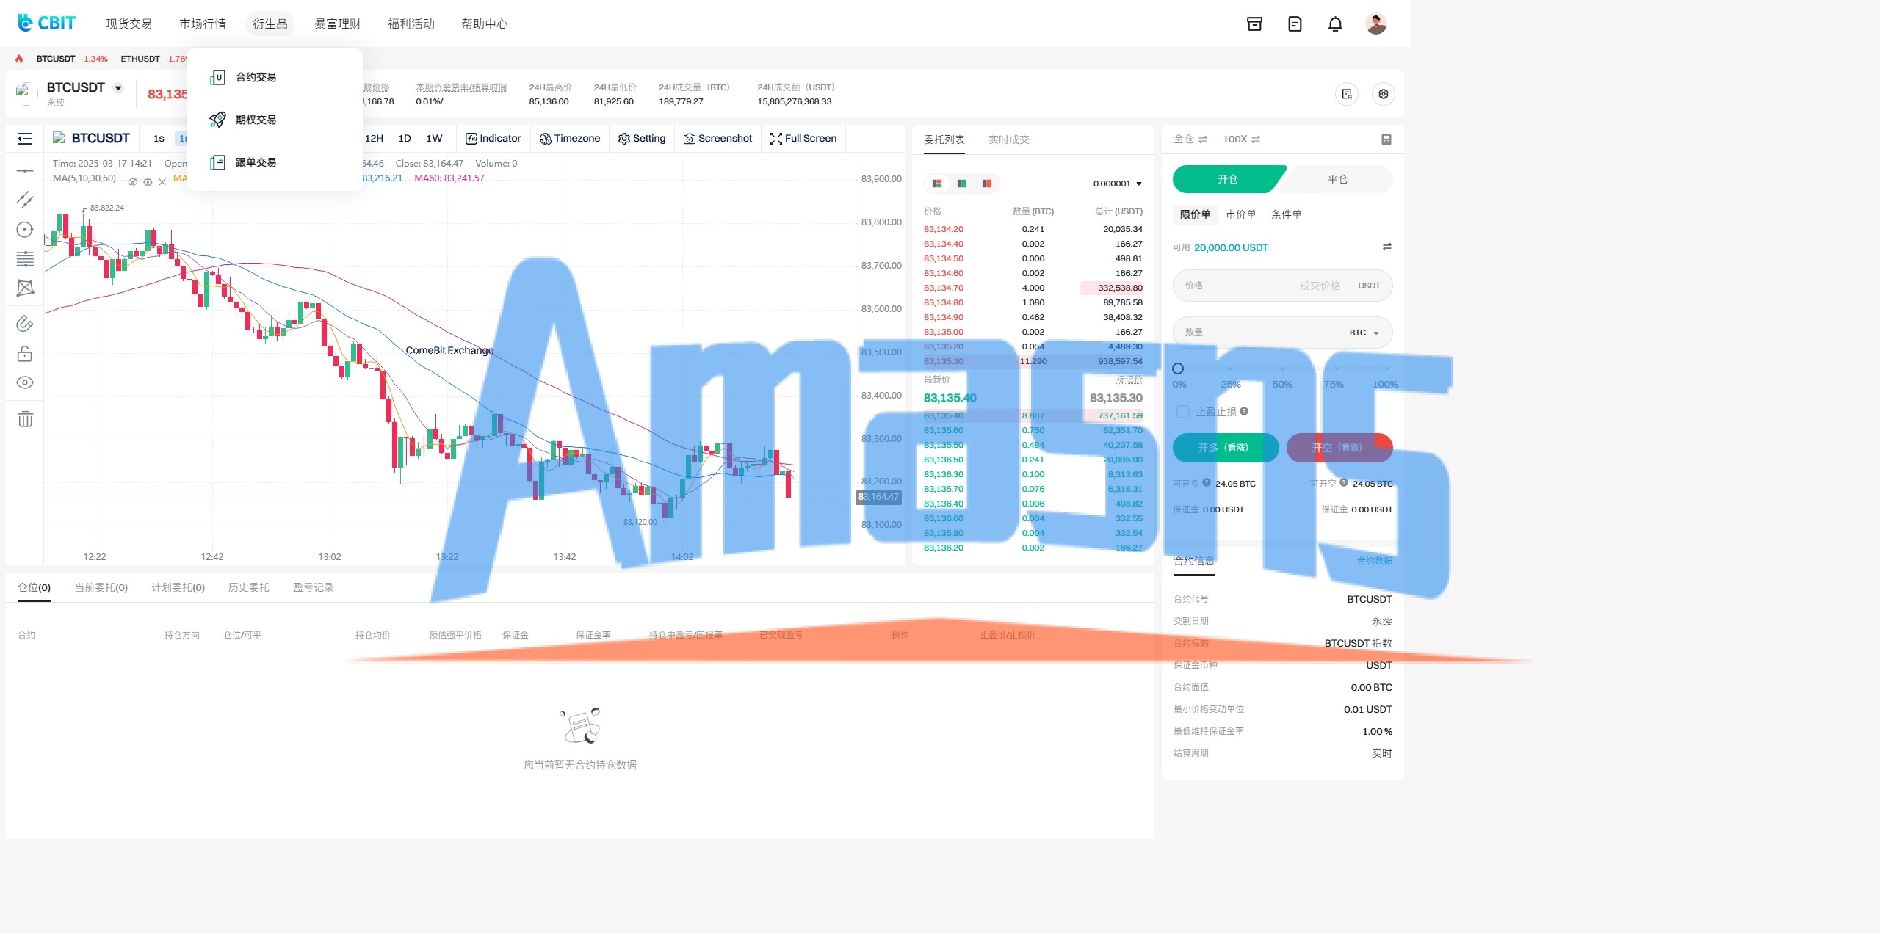This screenshot has height=933, width=1880.
Task: Select the horizontal line drawing tool
Action: tap(25, 171)
